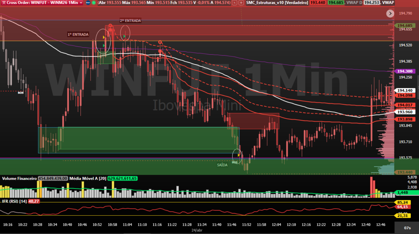The width and height of the screenshot is (419, 234).
Task: Click the green connection status indicator
Action: (x=94, y=3)
